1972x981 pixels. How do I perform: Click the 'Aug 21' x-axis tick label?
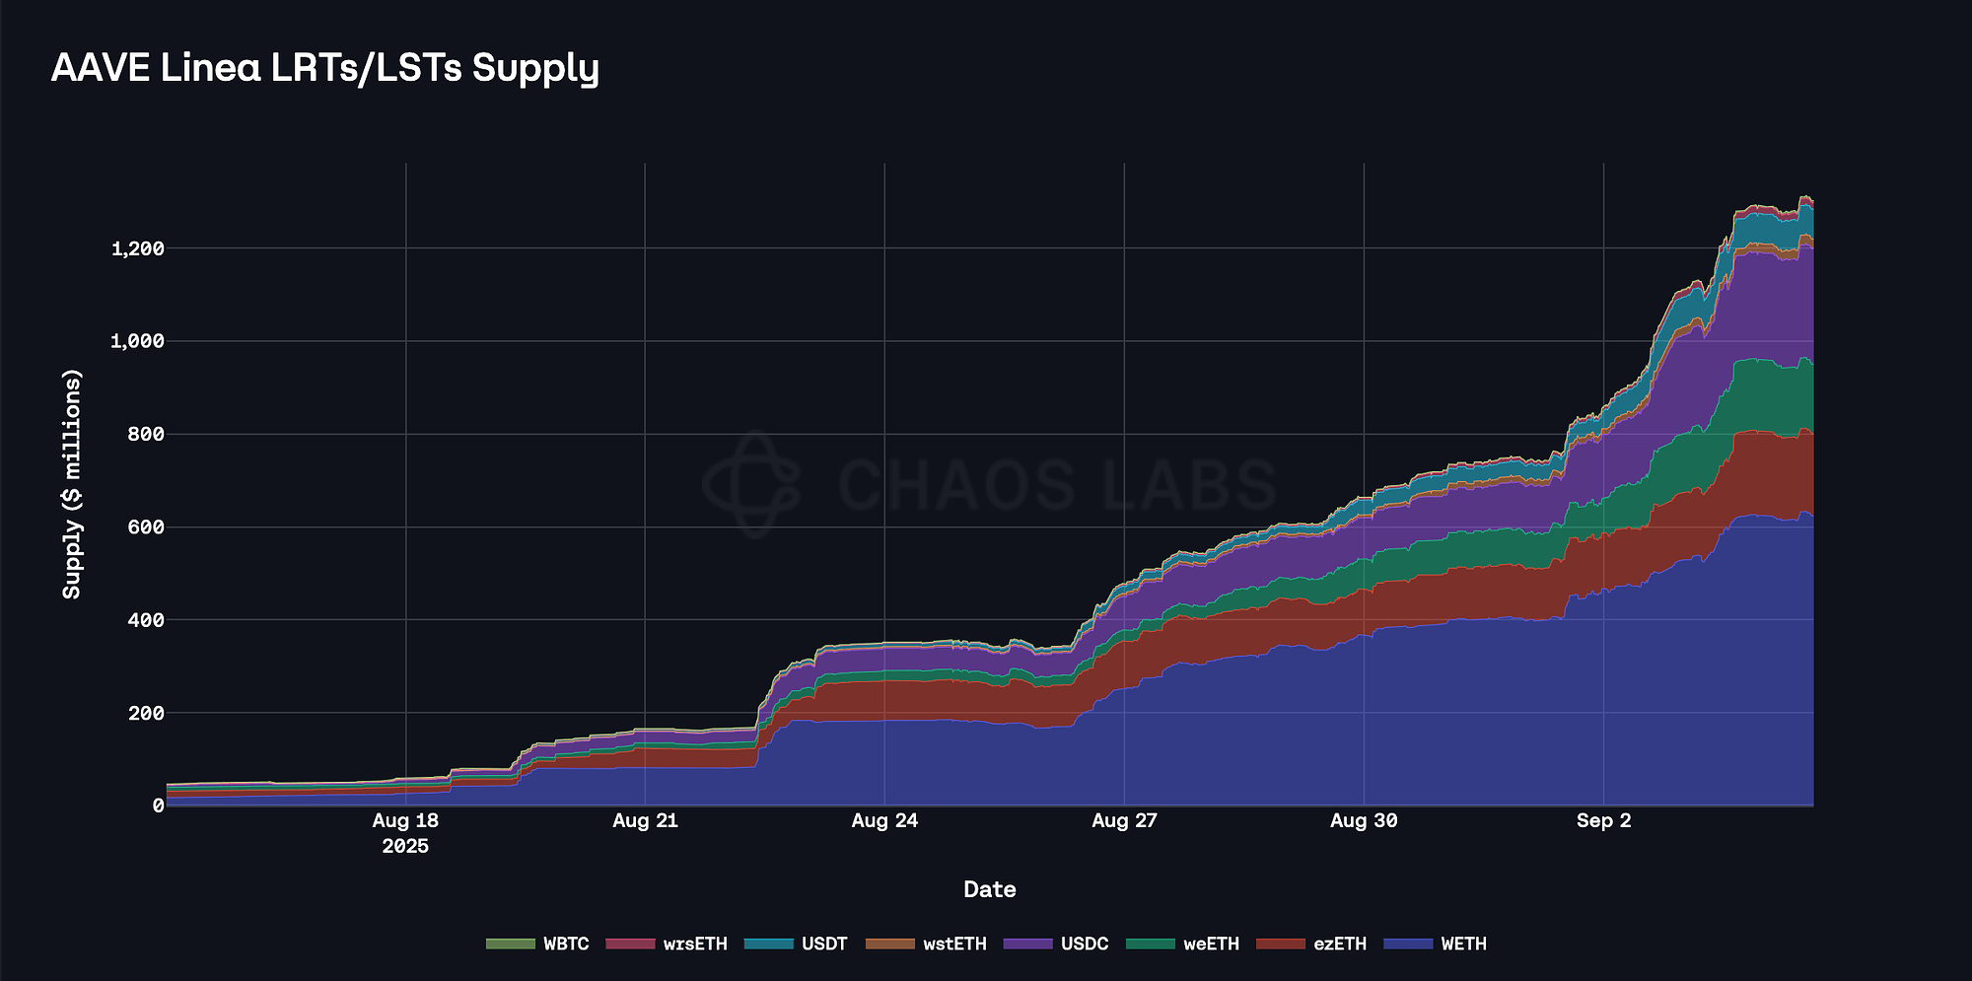[645, 820]
